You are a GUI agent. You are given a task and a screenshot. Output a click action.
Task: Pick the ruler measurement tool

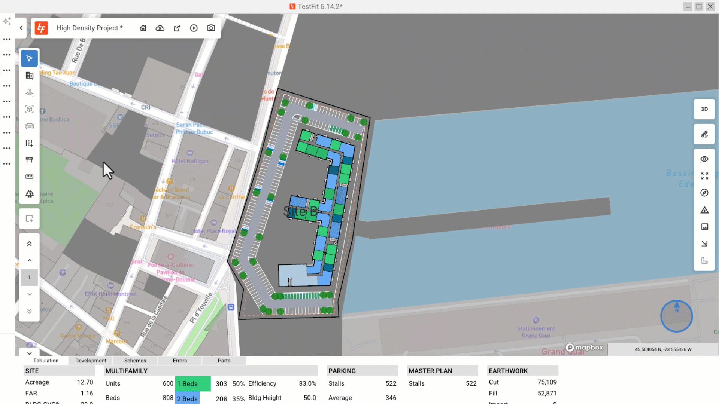pyautogui.click(x=29, y=177)
